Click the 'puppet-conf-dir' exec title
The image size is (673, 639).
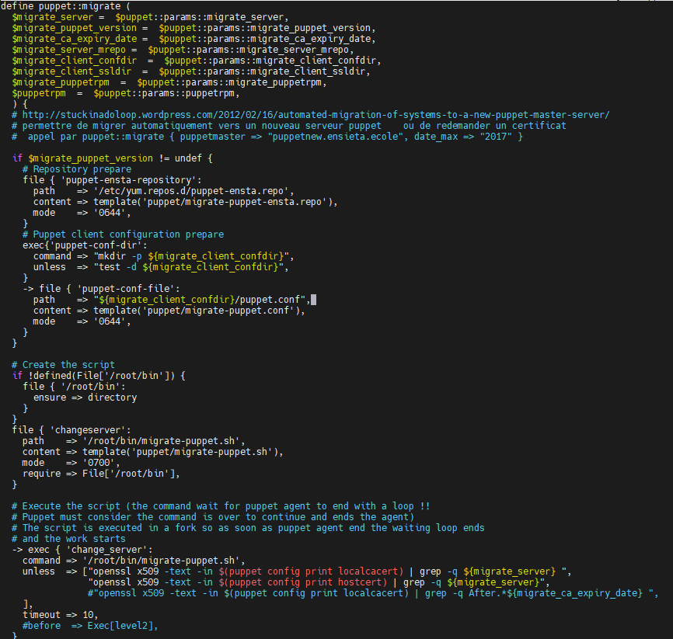[98, 245]
